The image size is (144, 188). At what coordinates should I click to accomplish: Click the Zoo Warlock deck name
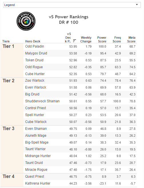(35, 81)
